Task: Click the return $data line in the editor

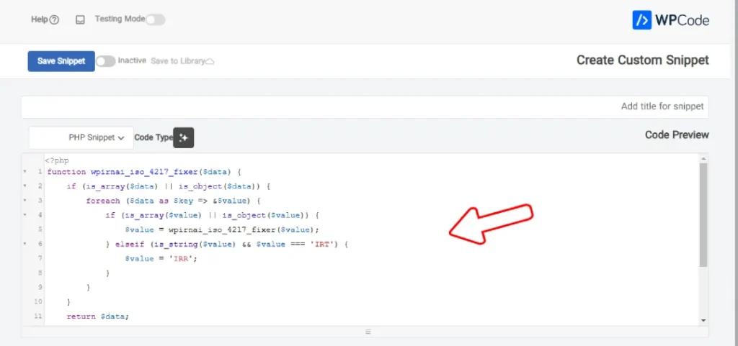Action: pyautogui.click(x=97, y=317)
